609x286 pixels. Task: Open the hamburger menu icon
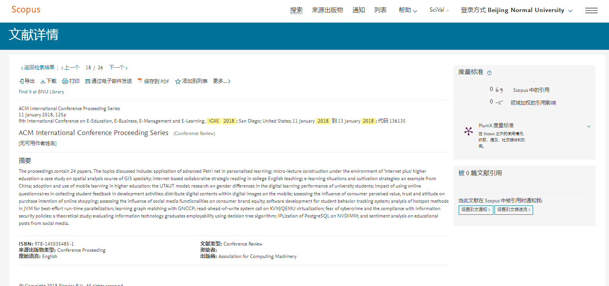(x=591, y=11)
